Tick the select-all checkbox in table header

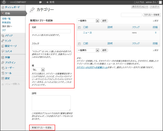(79, 27)
